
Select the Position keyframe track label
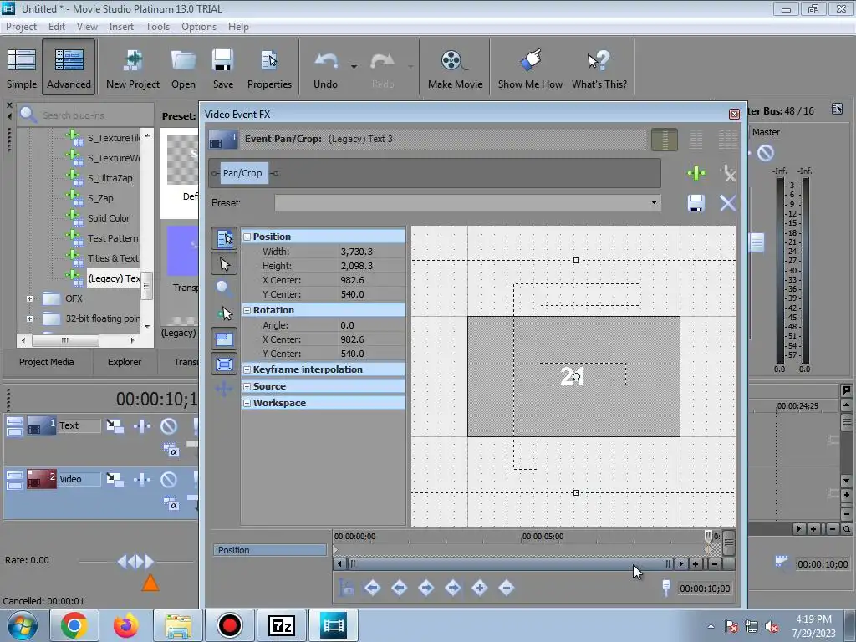270,550
